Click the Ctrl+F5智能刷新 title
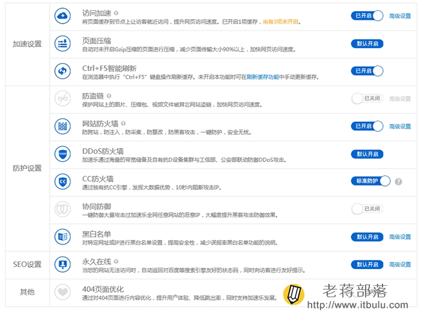This screenshot has height=311, width=421. tap(109, 68)
